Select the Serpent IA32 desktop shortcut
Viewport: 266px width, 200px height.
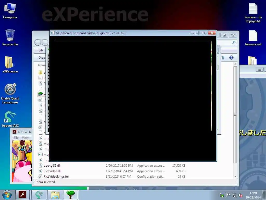[x=10, y=119]
